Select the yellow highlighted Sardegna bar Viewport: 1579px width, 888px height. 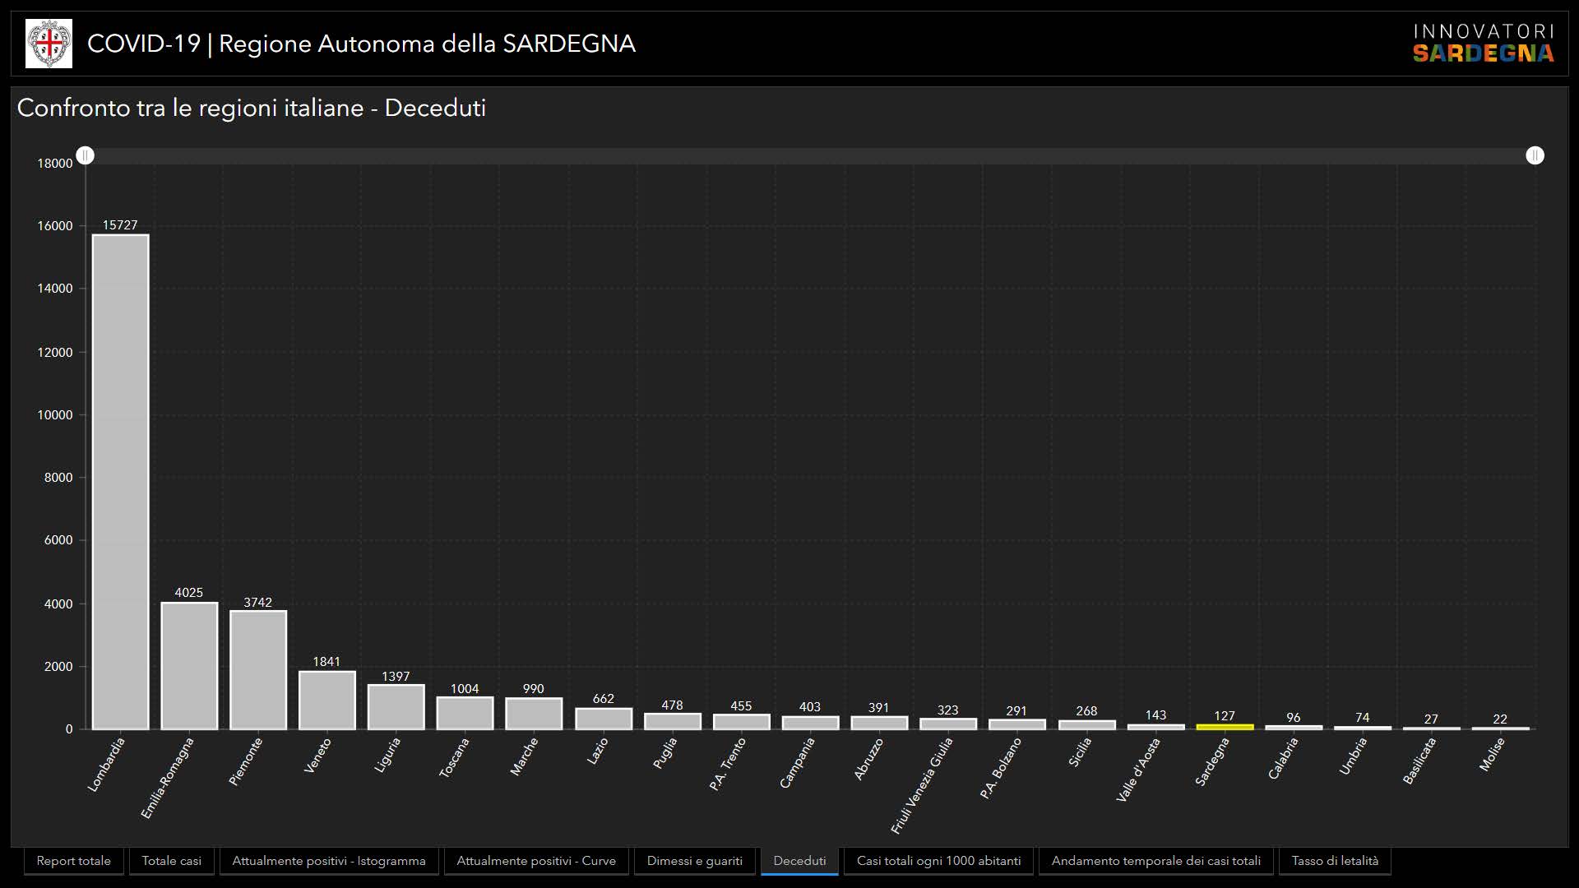click(x=1225, y=727)
